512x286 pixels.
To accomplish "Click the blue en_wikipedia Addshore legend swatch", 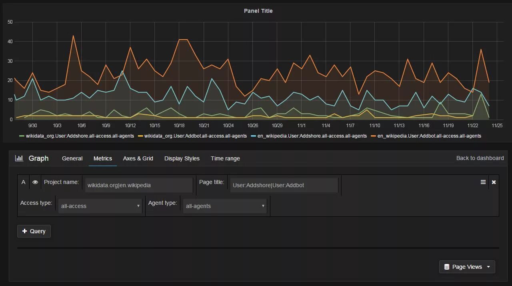I will click(x=254, y=136).
